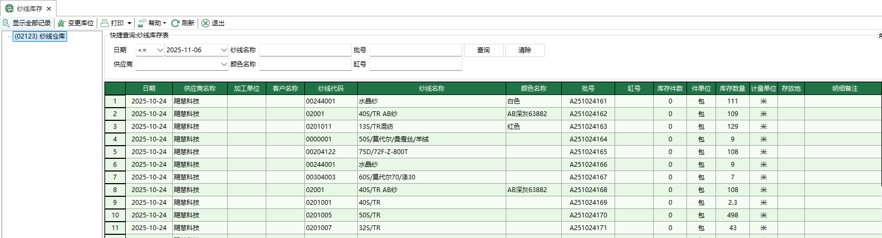This screenshot has height=238, width=882.
Task: Open the 打印 dropdown arrow
Action: [x=129, y=23]
